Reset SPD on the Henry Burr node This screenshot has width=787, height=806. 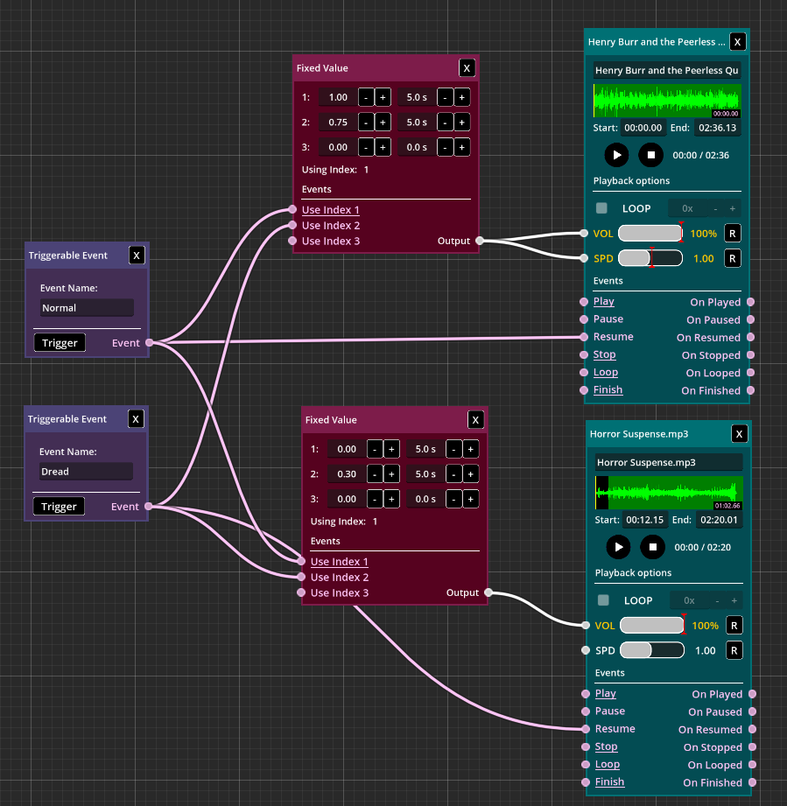point(732,258)
